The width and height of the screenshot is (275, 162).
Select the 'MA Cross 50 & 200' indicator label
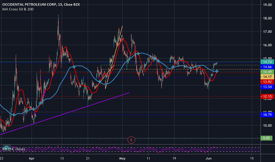pyautogui.click(x=18, y=9)
